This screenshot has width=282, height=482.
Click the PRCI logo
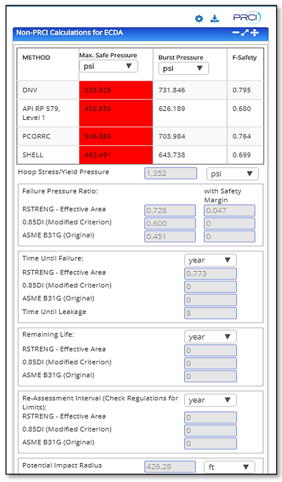(x=247, y=18)
